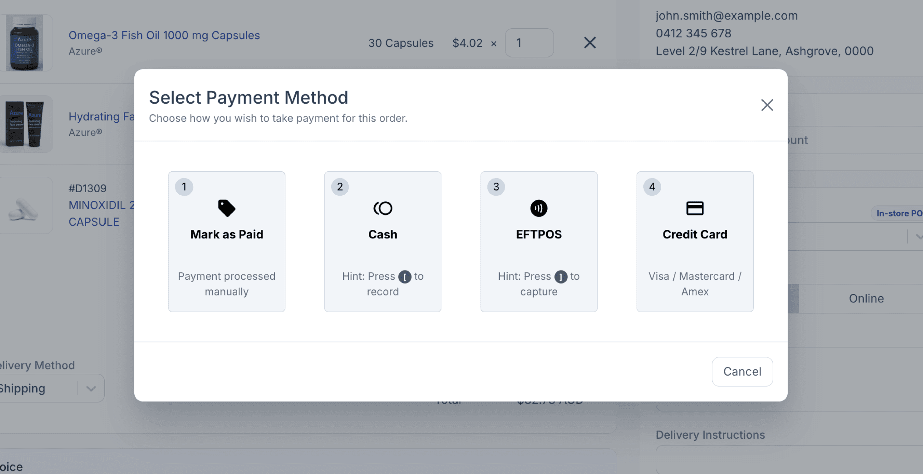
Task: Click the Omega-3 Fish Oil product thumbnail
Action: 24,43
